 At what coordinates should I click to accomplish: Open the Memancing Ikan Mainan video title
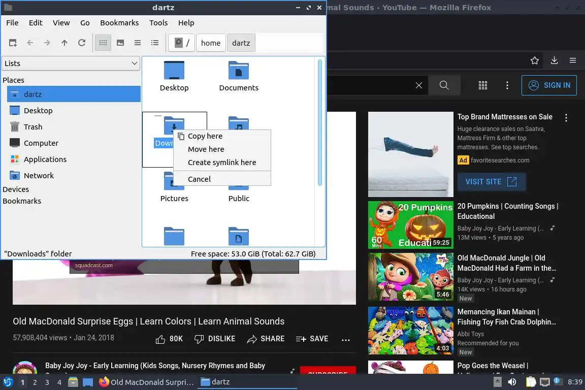507,317
